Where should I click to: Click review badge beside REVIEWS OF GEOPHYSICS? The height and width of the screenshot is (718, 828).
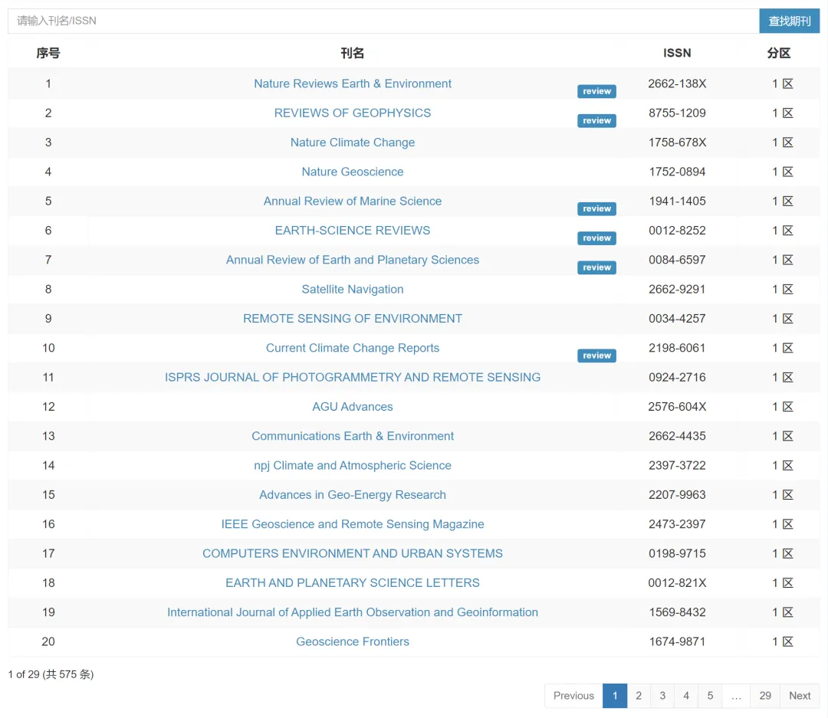[x=596, y=121]
